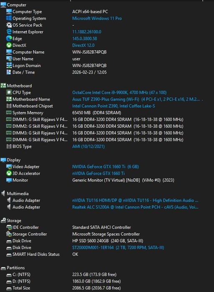Click the Computer Type row icon
The image size is (214, 292).
point(9,12)
